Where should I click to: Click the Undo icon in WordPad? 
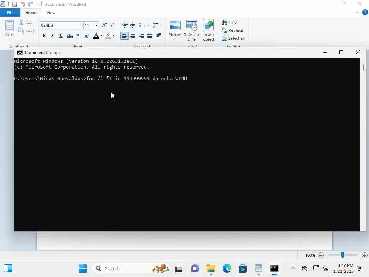23,4
